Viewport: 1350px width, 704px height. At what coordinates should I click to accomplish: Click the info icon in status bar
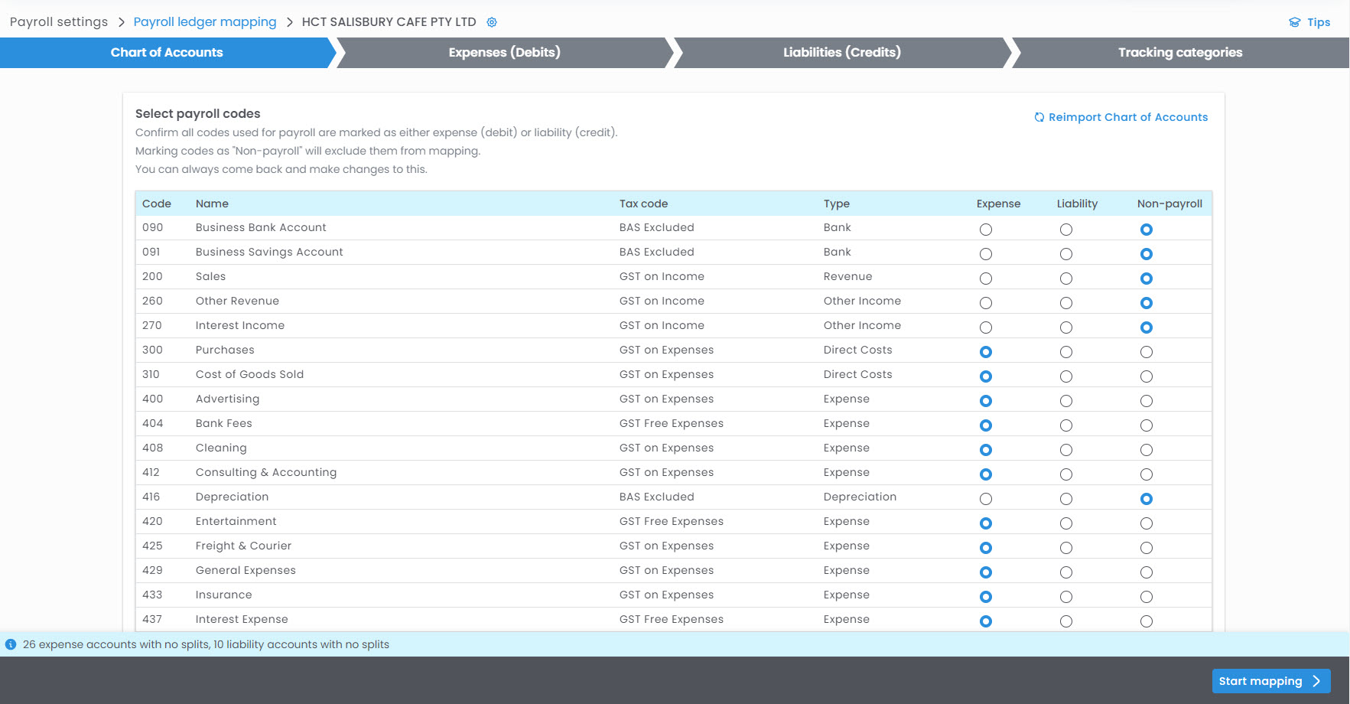pos(11,644)
